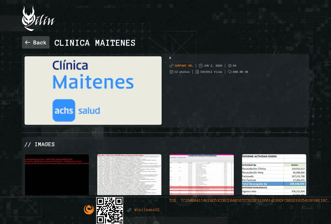
Task: Open the table thumbnail with red rows
Action: (202, 175)
